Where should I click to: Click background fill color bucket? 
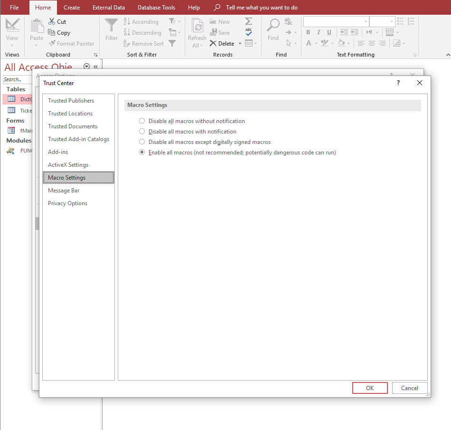coord(341,43)
